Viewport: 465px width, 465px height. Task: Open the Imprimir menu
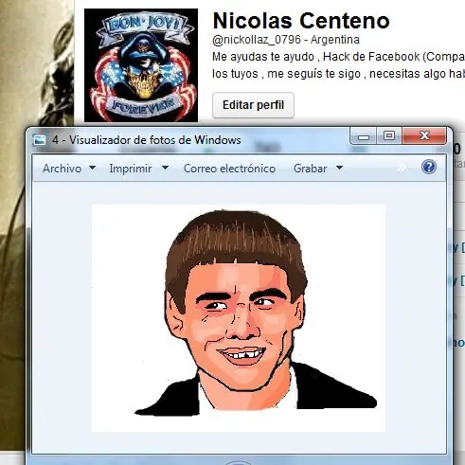coord(131,169)
